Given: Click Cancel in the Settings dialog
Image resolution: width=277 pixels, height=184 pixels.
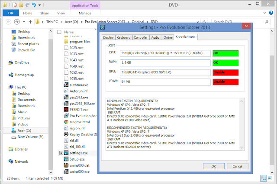Looking at the screenshot, I should 237,166.
